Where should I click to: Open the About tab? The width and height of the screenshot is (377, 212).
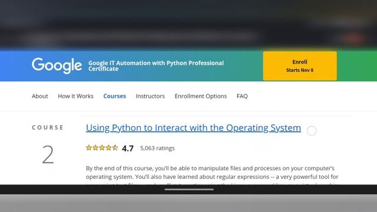(40, 96)
